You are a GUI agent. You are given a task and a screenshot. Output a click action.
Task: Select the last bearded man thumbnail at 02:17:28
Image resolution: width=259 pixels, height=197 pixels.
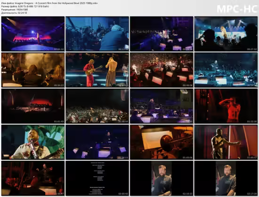226,178
